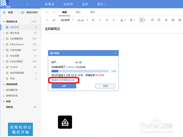Select the 编辑 editor tab
This screenshot has width=183, height=138.
pos(65,12)
